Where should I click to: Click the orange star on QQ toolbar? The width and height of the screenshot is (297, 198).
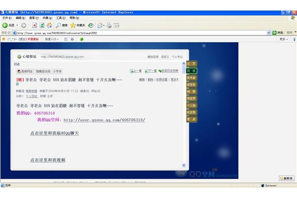click(x=3, y=39)
